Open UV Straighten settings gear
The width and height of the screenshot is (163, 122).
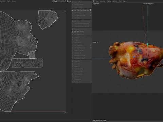coord(91,45)
